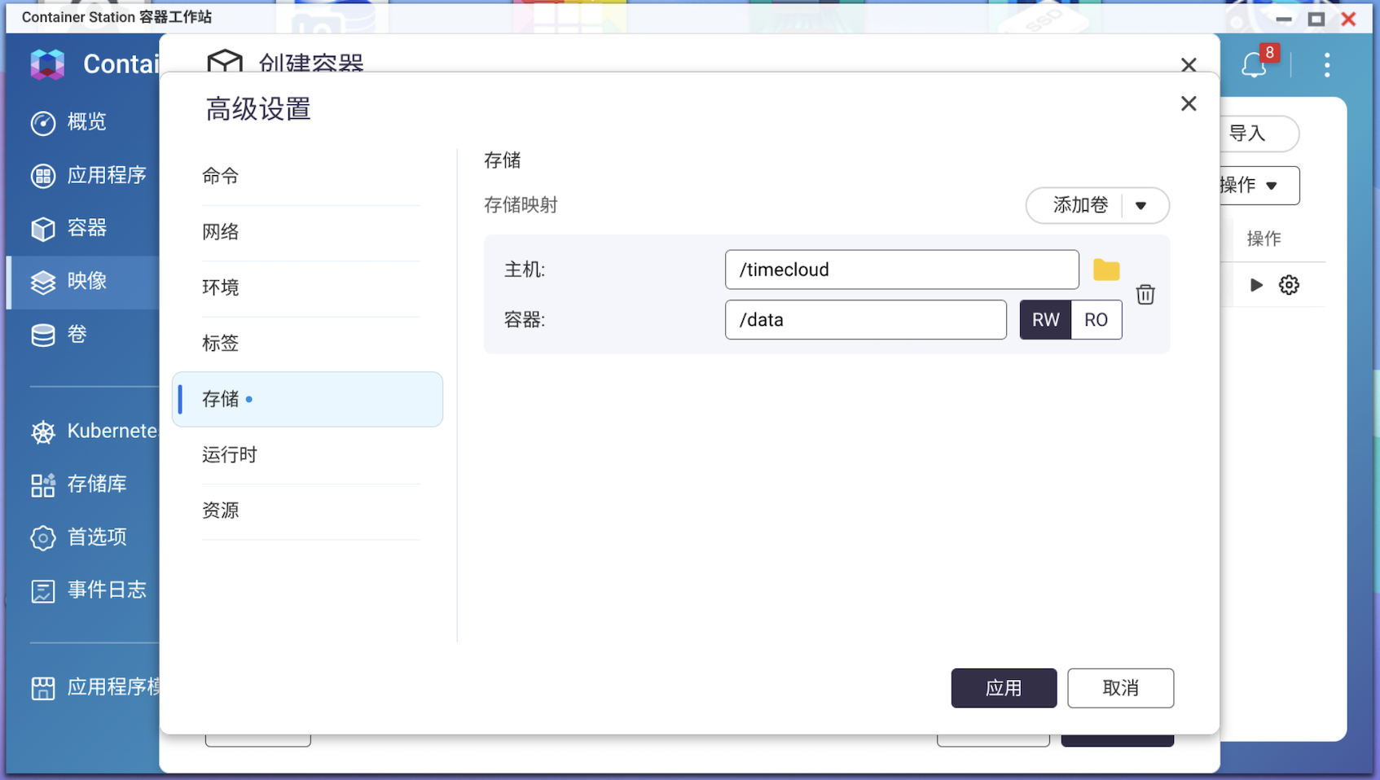Open image settings via the gear icon

click(1288, 284)
